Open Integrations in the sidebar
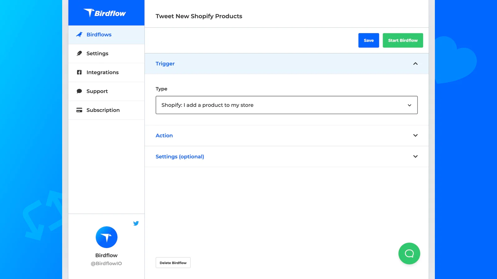Viewport: 497px width, 279px height. coord(106,73)
